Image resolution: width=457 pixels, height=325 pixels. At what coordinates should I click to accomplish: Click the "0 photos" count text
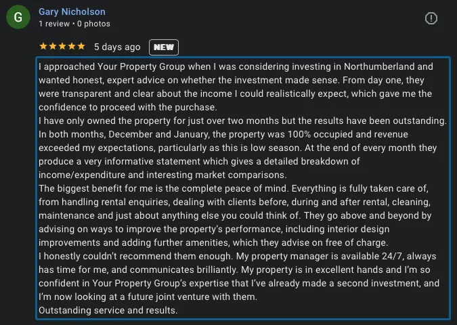pos(93,24)
